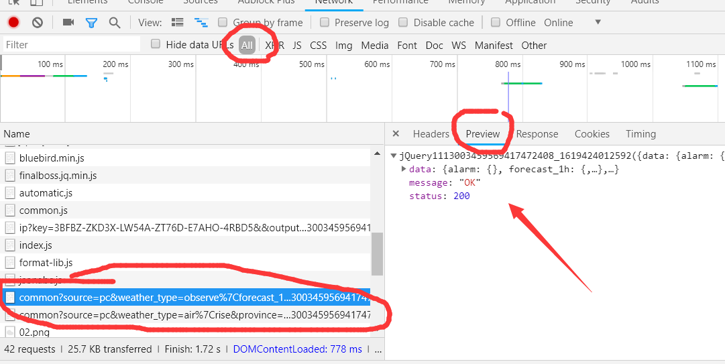Clear the network log with the clear icon
The width and height of the screenshot is (725, 364).
38,22
